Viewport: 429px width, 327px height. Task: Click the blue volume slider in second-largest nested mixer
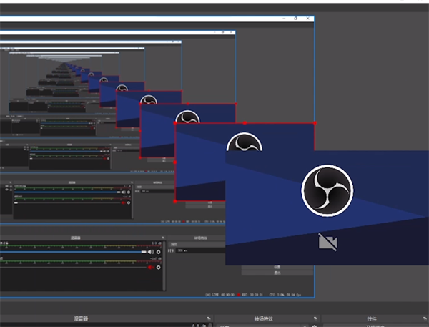(67, 192)
